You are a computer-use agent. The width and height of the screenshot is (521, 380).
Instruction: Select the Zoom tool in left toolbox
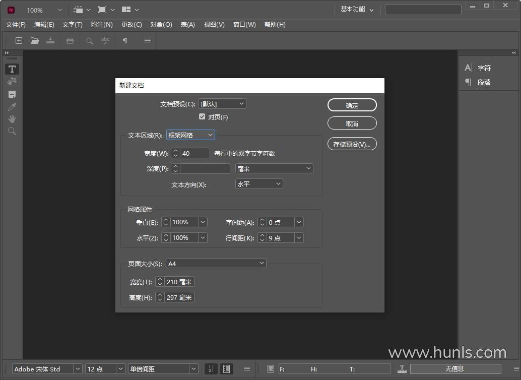12,131
